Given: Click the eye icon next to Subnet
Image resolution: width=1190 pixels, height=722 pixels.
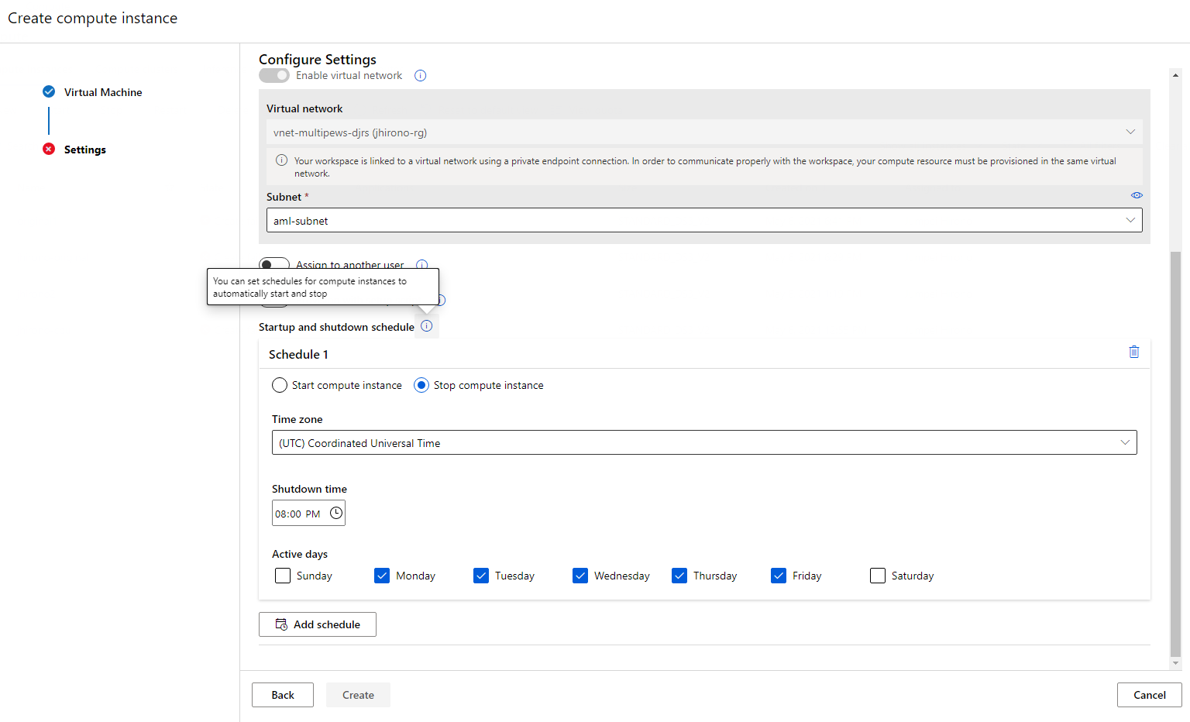Looking at the screenshot, I should (x=1137, y=195).
